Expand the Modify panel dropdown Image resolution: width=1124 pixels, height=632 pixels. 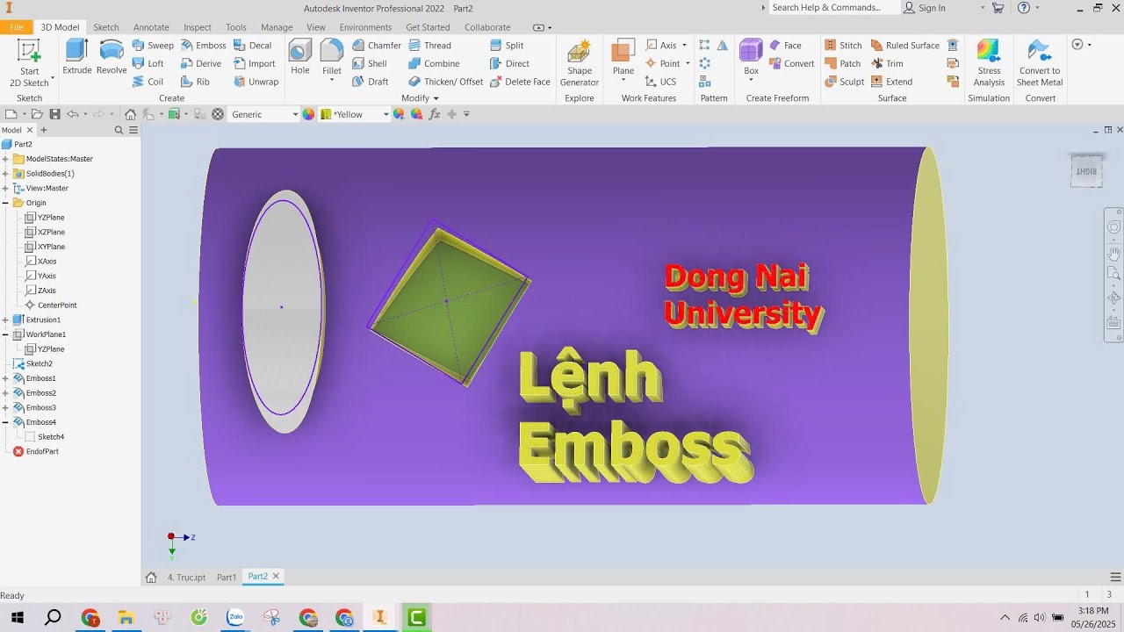420,98
